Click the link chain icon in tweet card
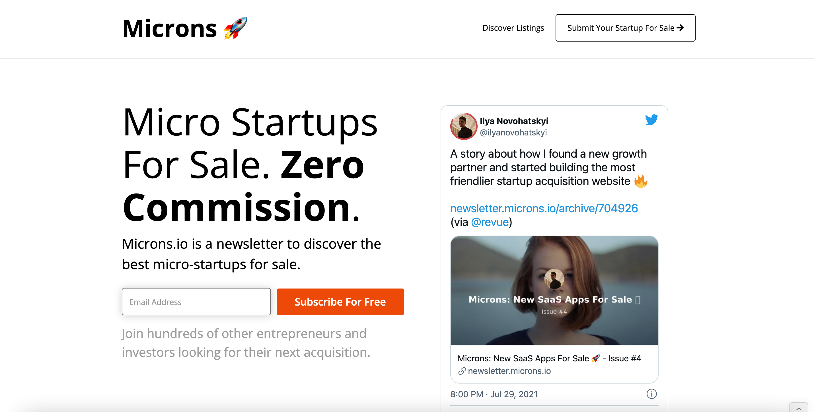 click(462, 371)
